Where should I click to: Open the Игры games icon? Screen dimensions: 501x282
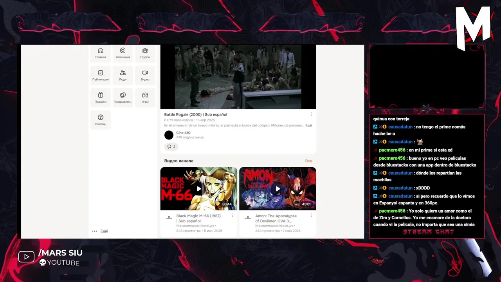point(145,98)
